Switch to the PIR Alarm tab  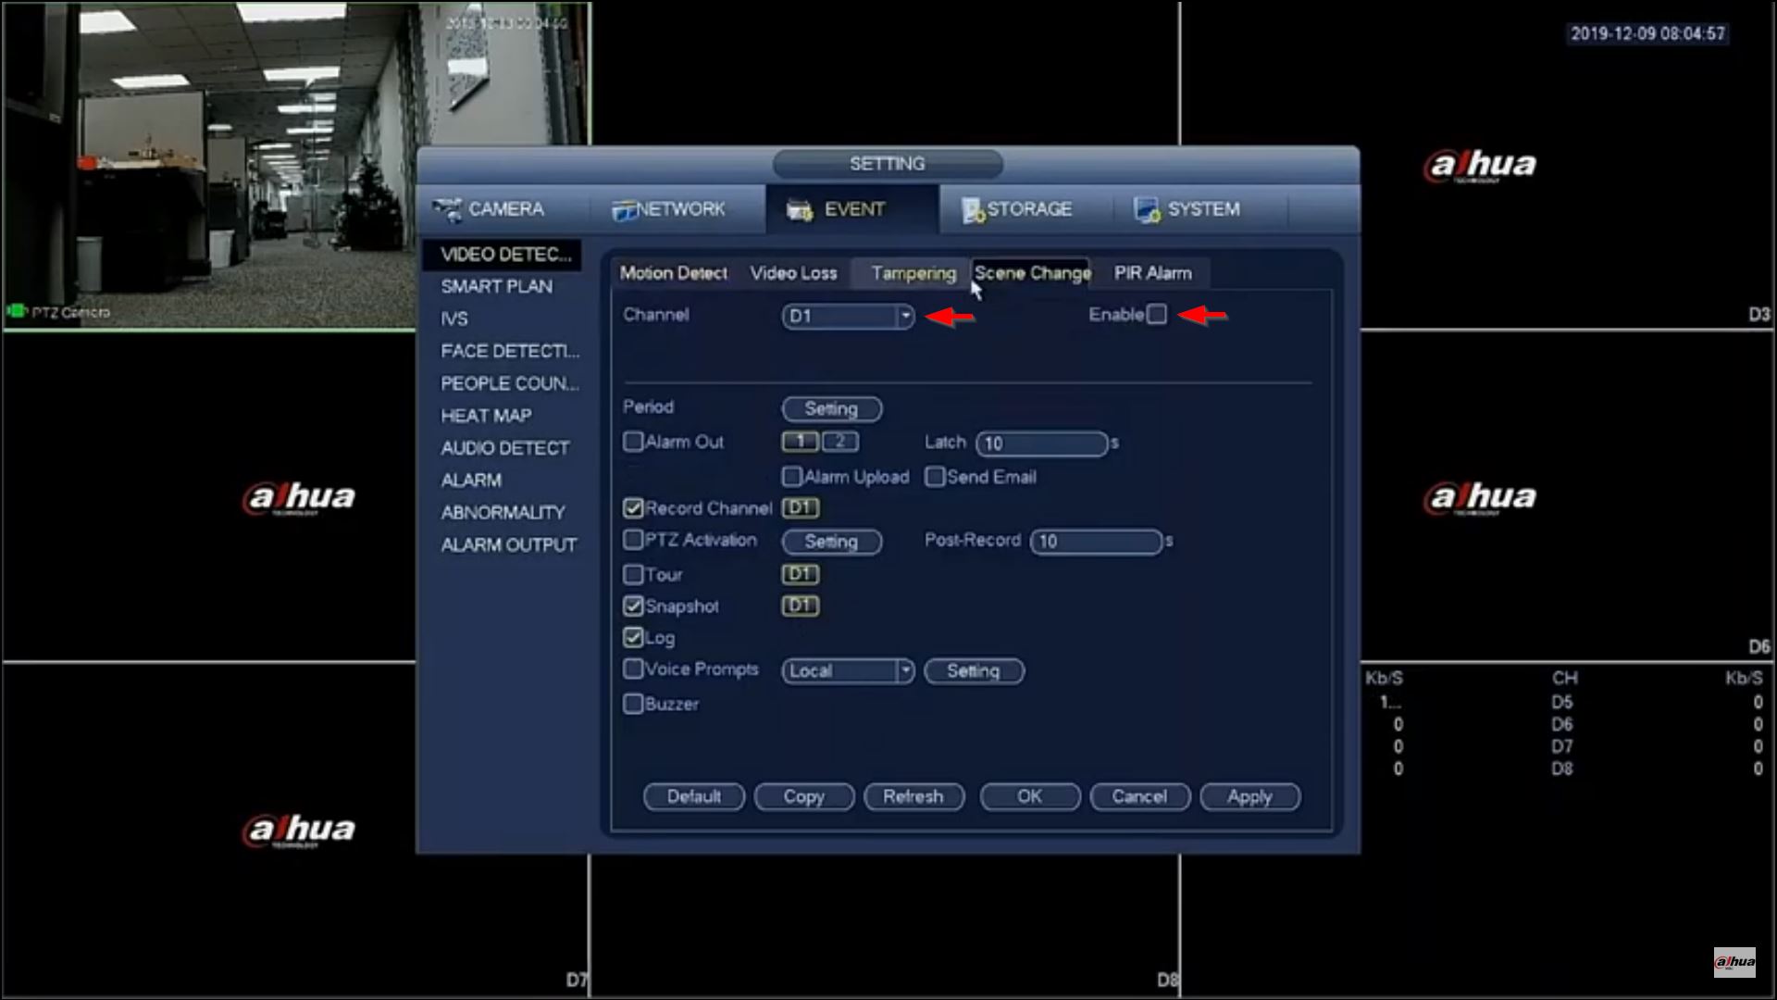click(x=1152, y=273)
